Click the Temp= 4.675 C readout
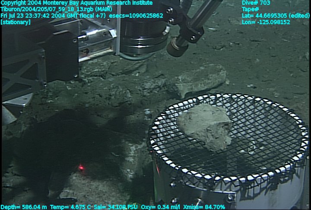 click(x=71, y=207)
